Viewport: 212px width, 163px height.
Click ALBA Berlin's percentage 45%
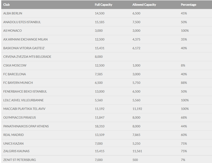(x=184, y=13)
